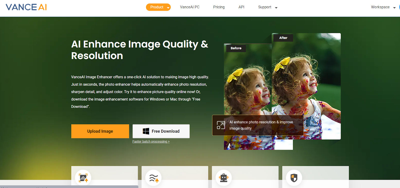Viewport: 400px width, 188px height.
Task: Click the image upscale feature card icon
Action: click(x=83, y=178)
